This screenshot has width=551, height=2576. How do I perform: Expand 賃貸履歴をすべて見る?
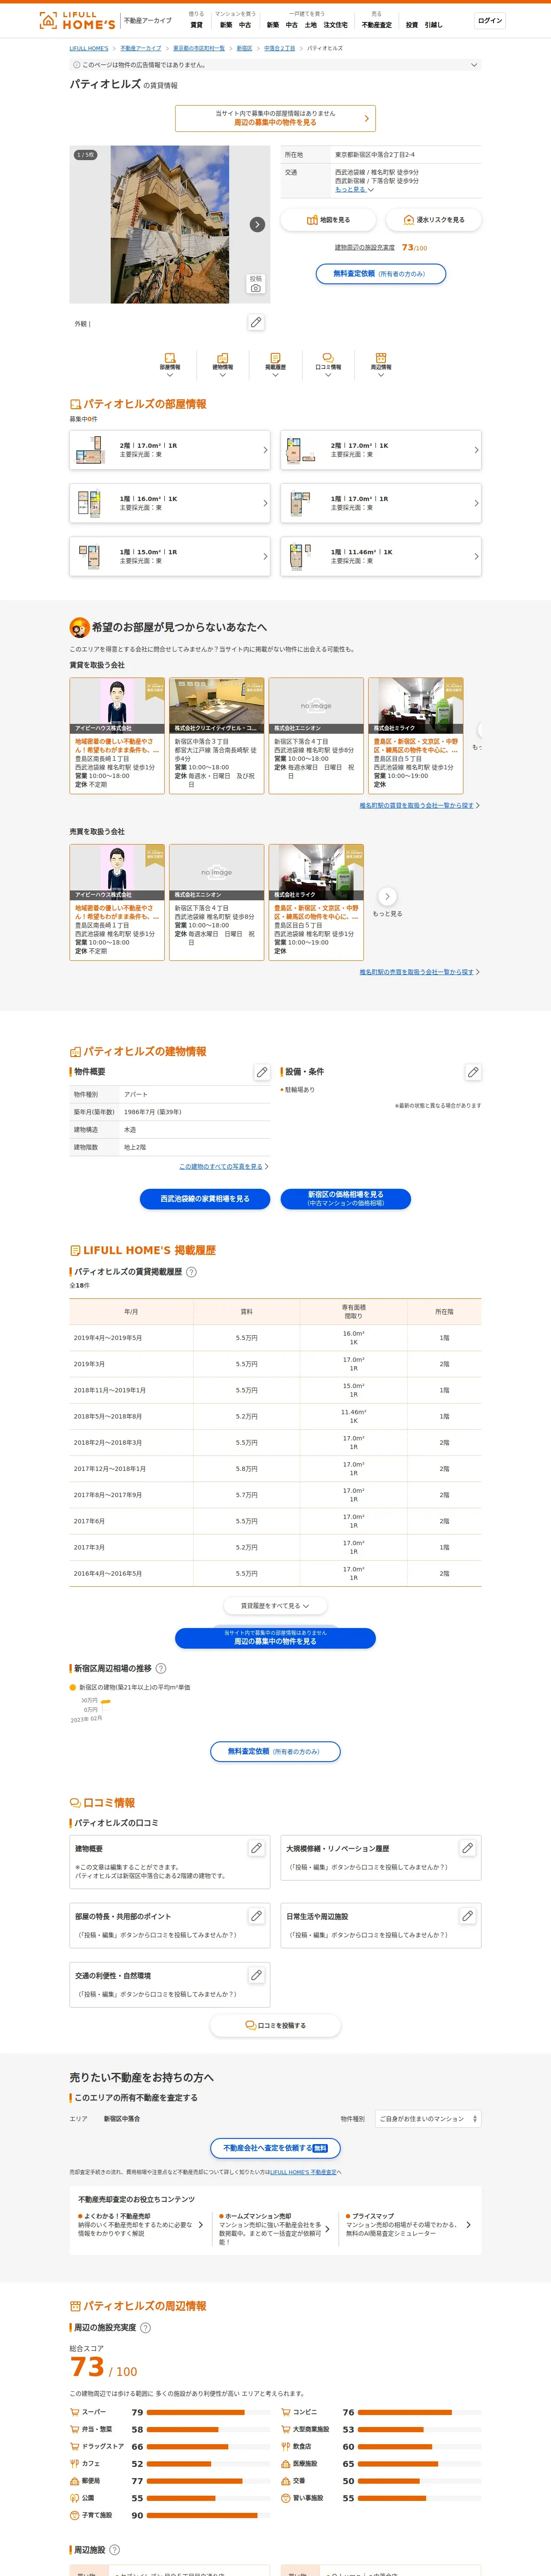click(x=275, y=1606)
